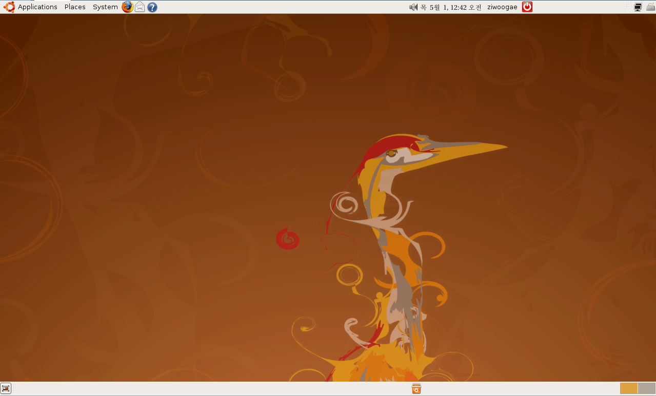Image resolution: width=656 pixels, height=396 pixels.
Task: Show the calendar from the clock
Action: tap(451, 7)
